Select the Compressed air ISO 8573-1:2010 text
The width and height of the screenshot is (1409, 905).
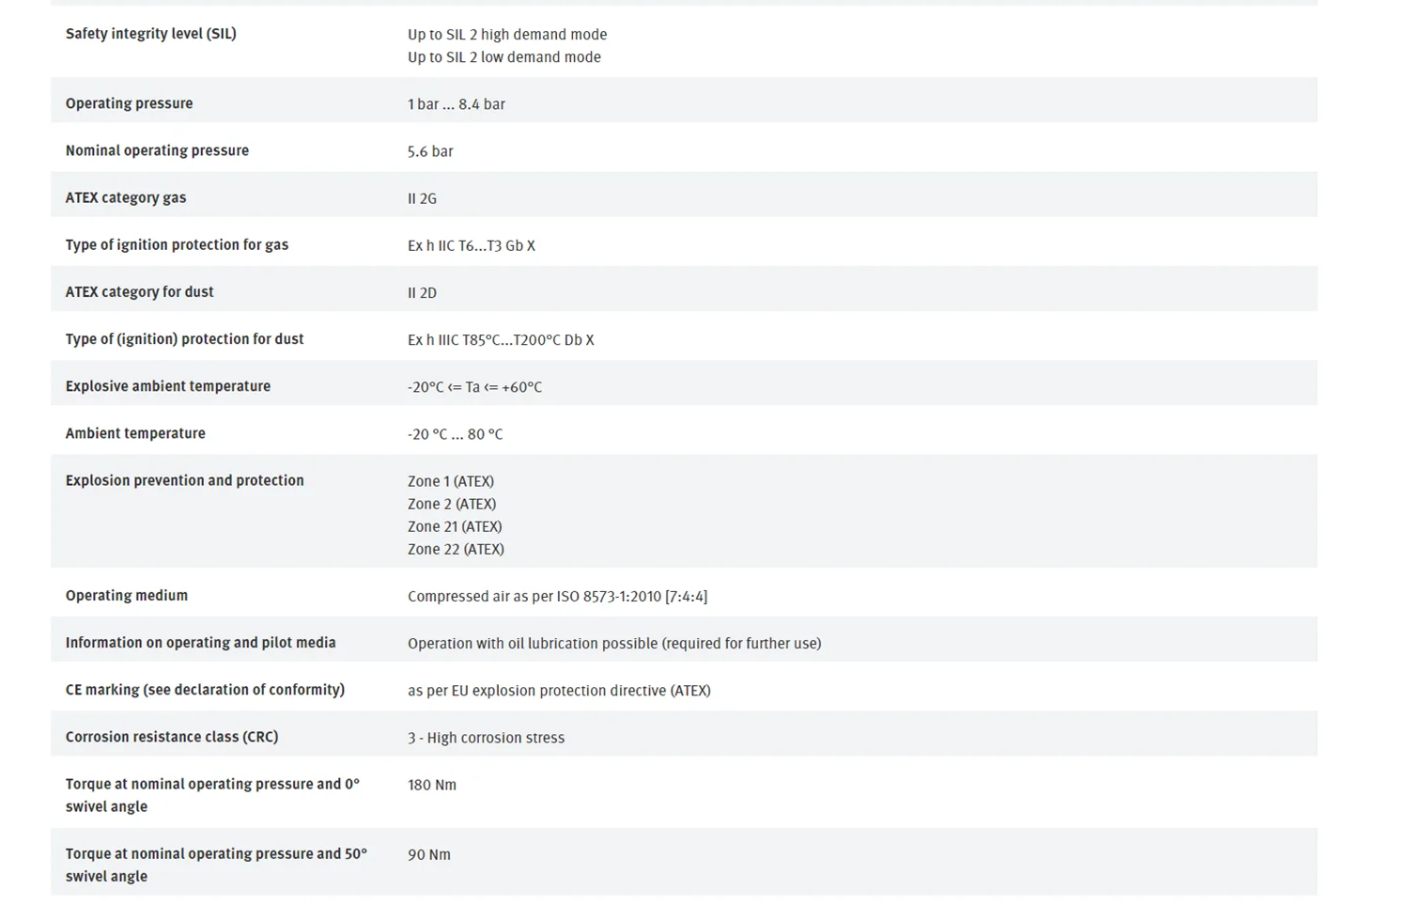point(558,597)
